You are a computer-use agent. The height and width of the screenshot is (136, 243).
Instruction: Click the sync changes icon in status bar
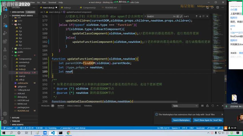pyautogui.click(x=16, y=128)
